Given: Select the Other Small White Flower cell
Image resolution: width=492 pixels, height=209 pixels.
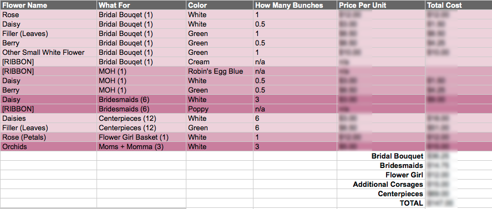Looking at the screenshot, I should (x=48, y=53).
